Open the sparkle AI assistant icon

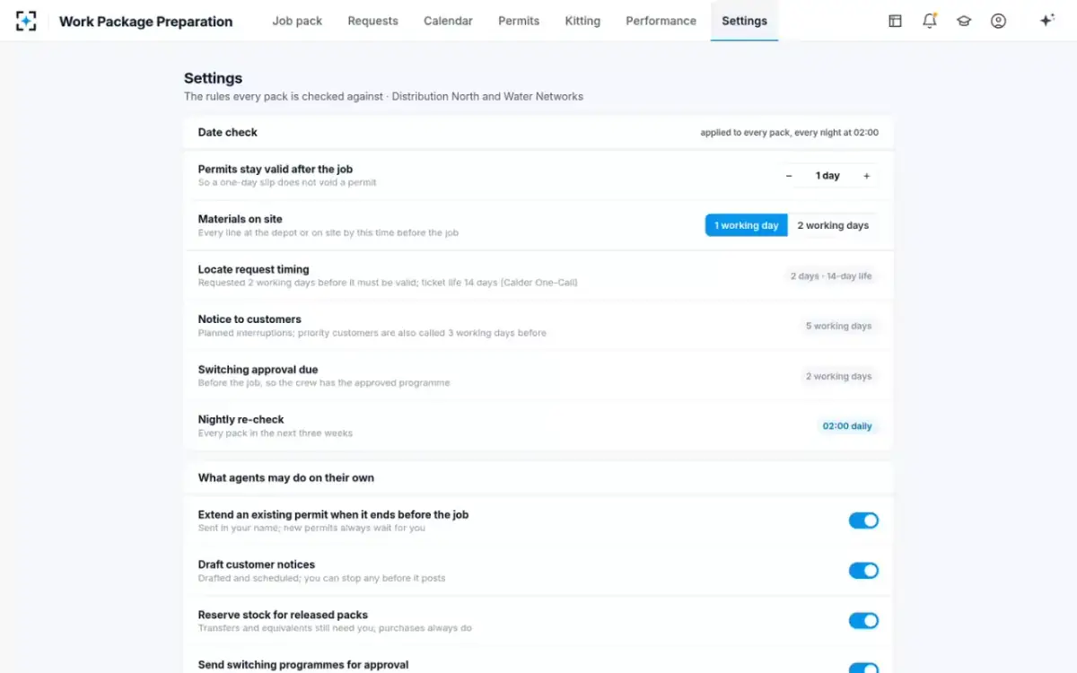[x=1046, y=21]
